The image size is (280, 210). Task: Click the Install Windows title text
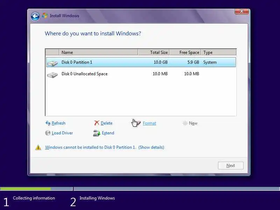[x=64, y=16]
